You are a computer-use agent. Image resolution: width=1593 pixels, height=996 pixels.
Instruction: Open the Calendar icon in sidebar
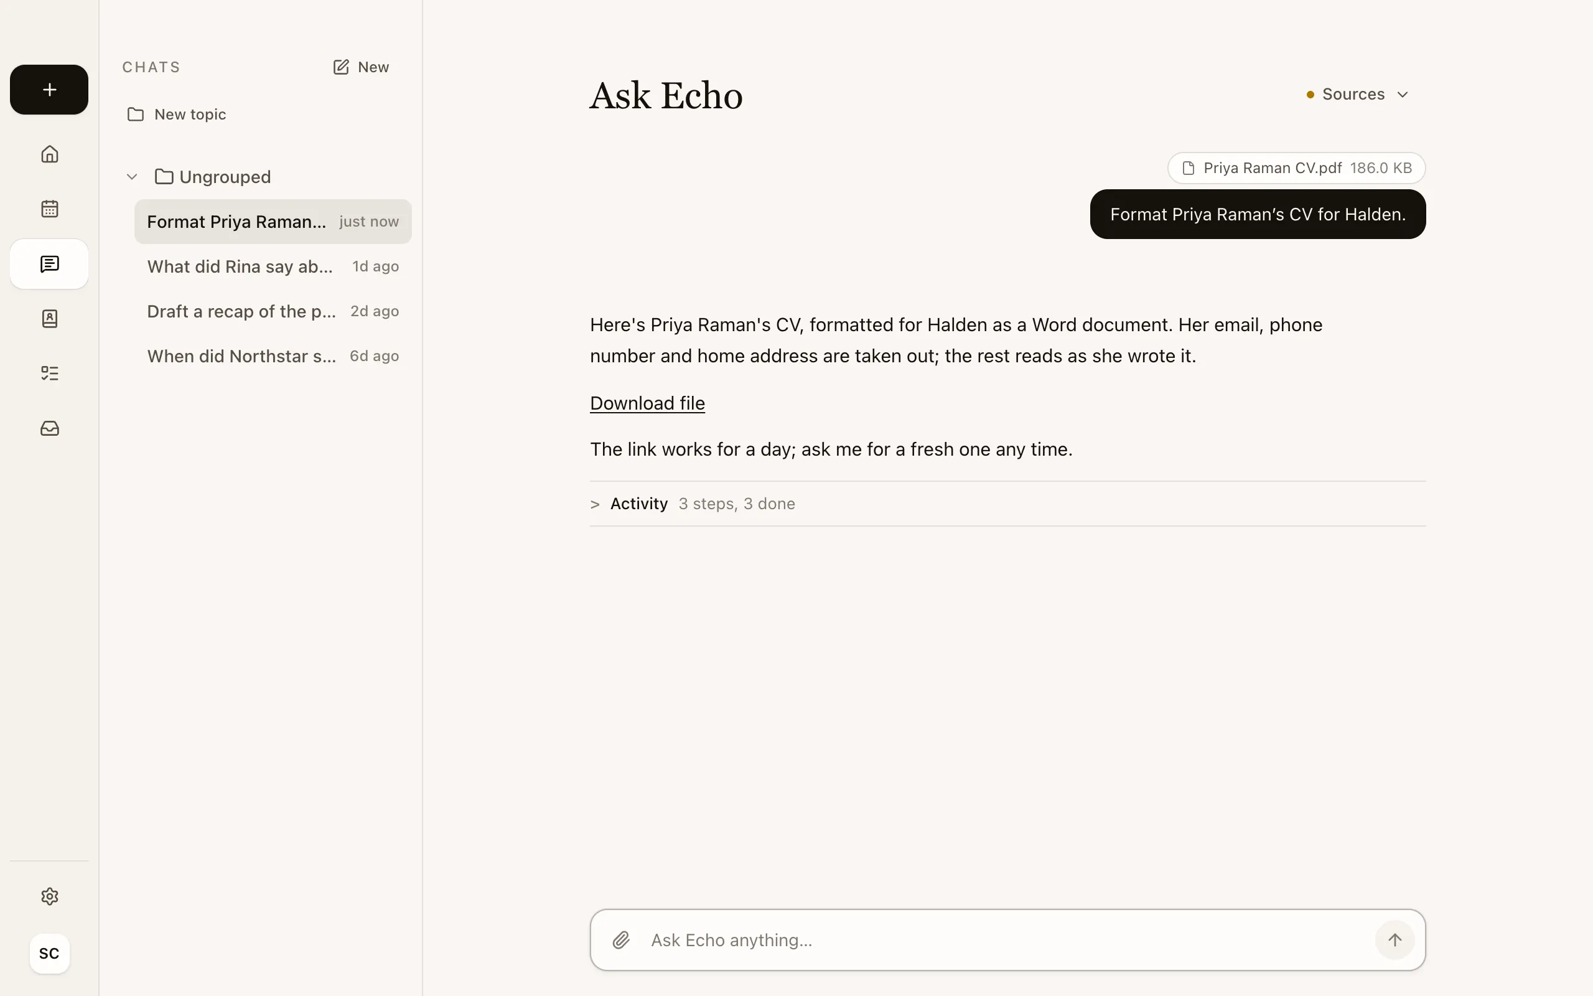point(49,209)
